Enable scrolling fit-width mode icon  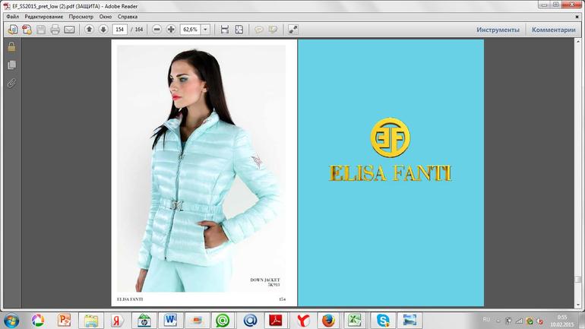(x=225, y=30)
